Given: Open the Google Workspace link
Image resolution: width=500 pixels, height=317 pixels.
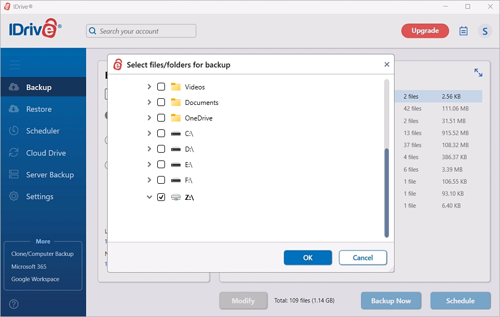Looking at the screenshot, I should coord(36,279).
